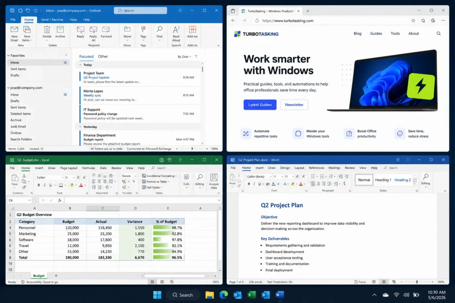
Task: Open the Blog link on TurboTasking
Action: coord(358,34)
